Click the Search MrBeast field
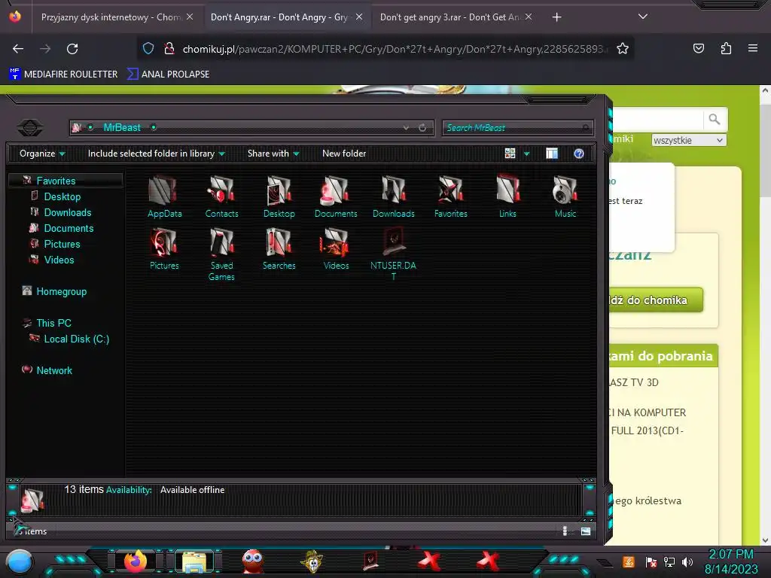The width and height of the screenshot is (771, 578). pyautogui.click(x=517, y=128)
